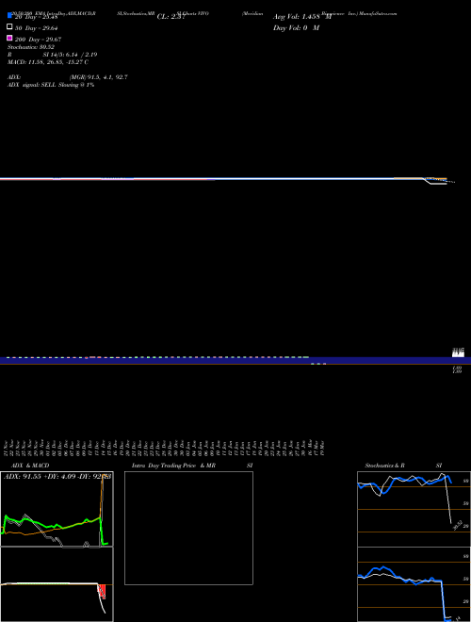
Task: Click the 'ADX signal: SELL' text line
Action: click(51, 85)
